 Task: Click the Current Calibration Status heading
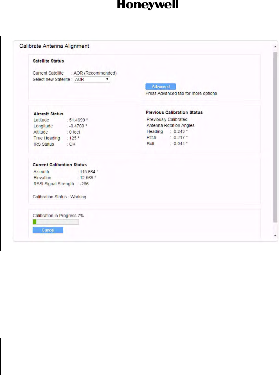coord(60,165)
